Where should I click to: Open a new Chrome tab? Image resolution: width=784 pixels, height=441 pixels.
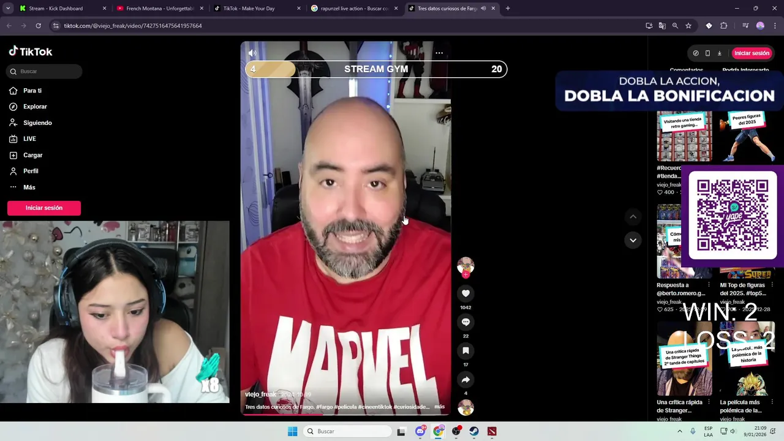(508, 9)
